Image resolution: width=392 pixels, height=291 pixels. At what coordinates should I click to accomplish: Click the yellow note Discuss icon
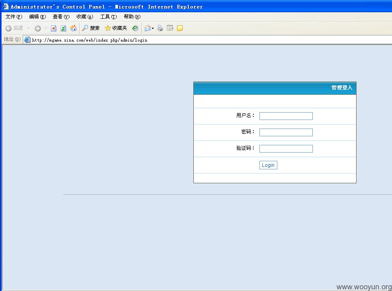point(180,28)
